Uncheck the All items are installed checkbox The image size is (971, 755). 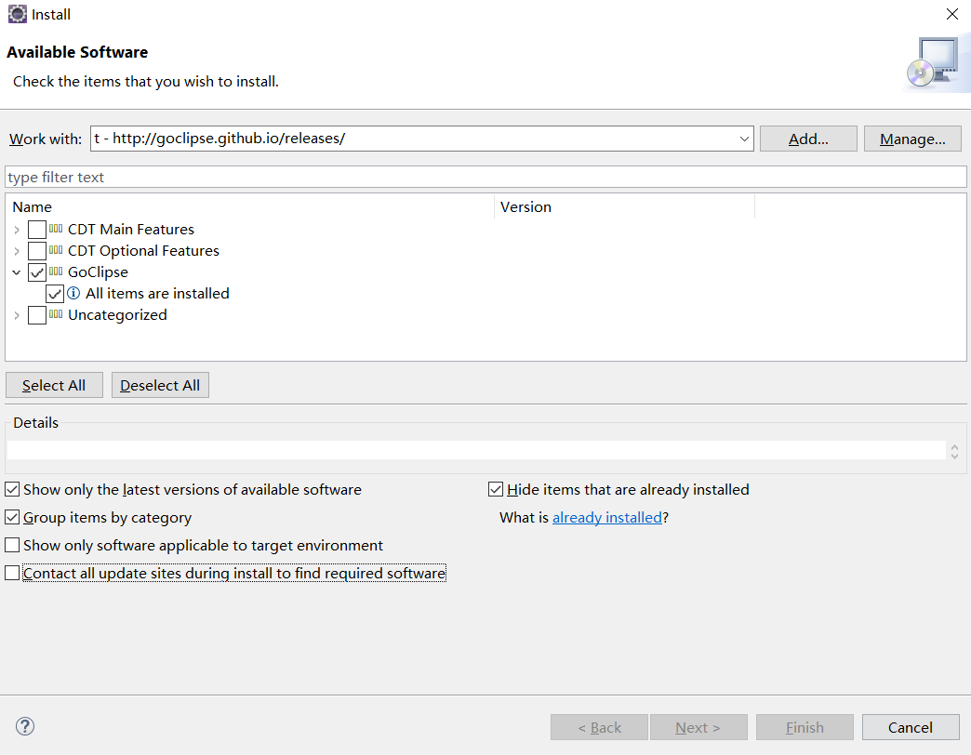[x=55, y=293]
